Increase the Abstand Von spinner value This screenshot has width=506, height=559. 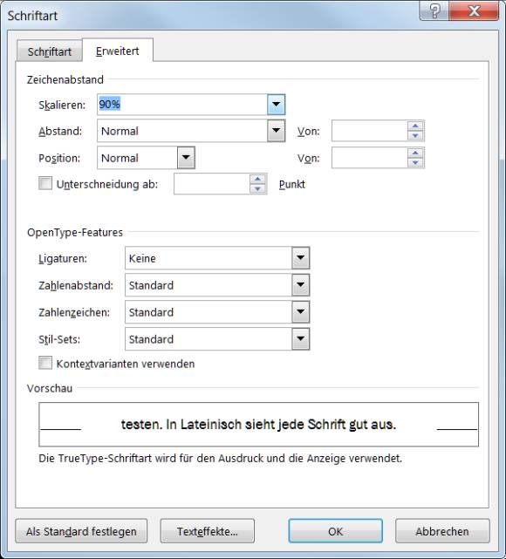[x=415, y=126]
